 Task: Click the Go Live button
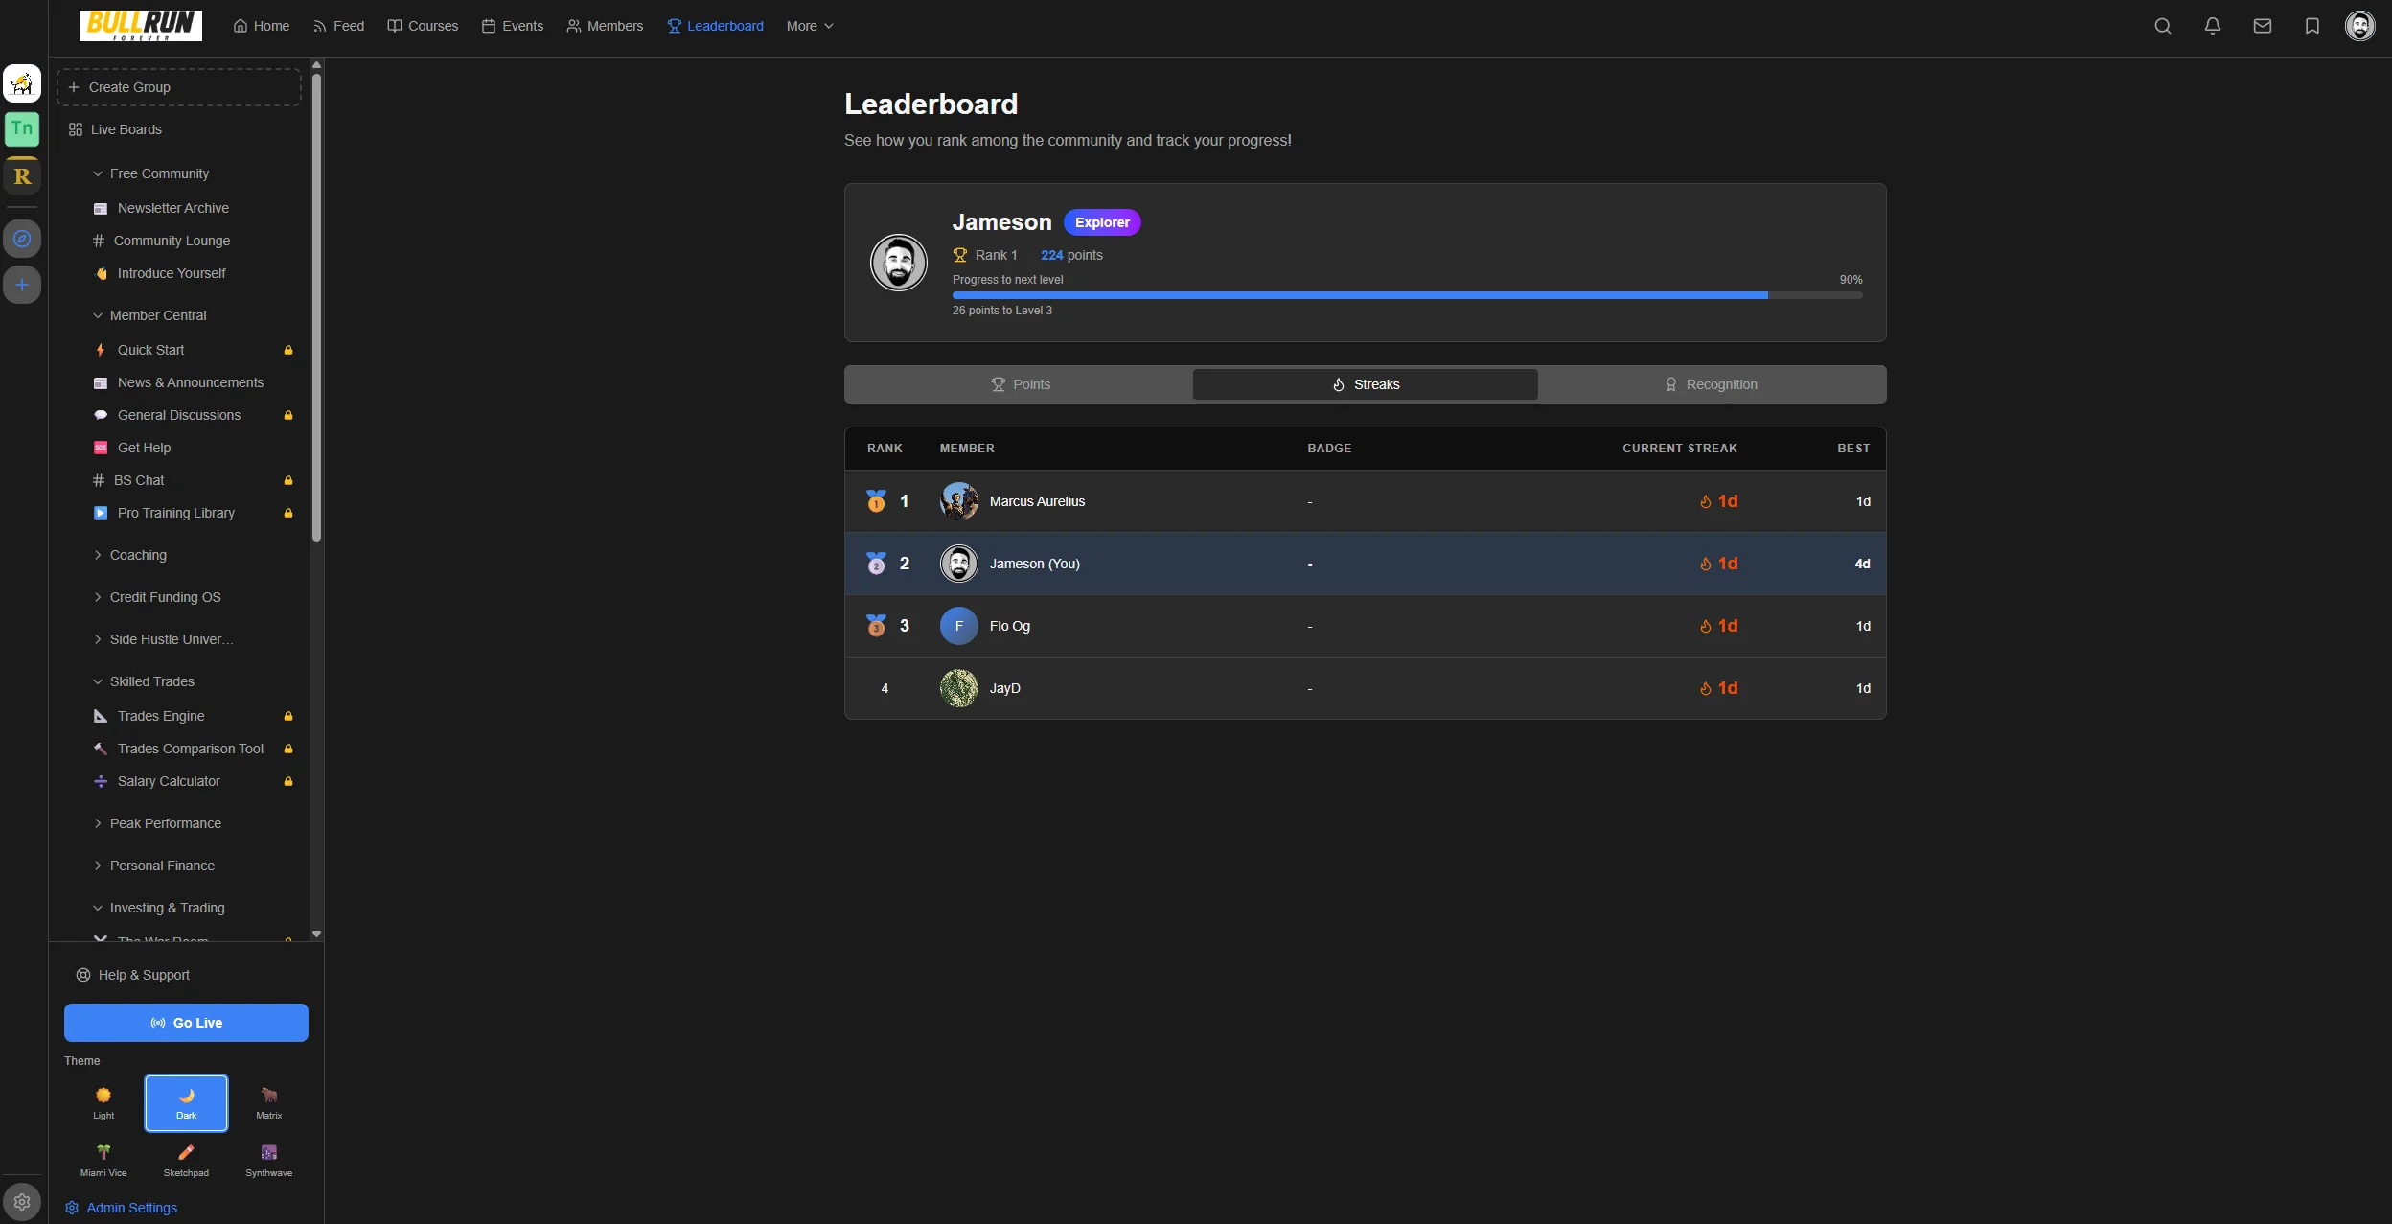186,1022
